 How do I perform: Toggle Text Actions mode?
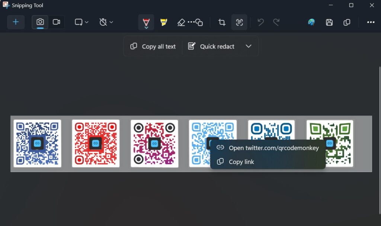239,22
